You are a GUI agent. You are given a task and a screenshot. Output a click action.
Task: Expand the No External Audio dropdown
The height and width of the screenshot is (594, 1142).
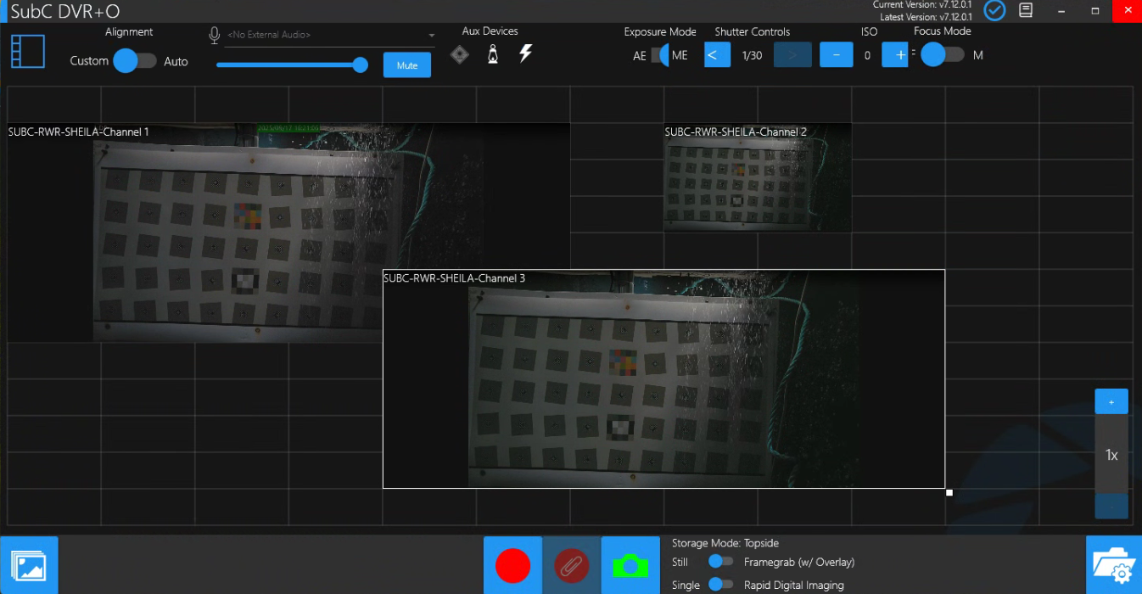[x=431, y=36]
